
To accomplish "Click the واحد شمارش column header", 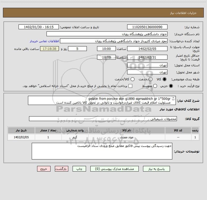I will coord(75,130).
